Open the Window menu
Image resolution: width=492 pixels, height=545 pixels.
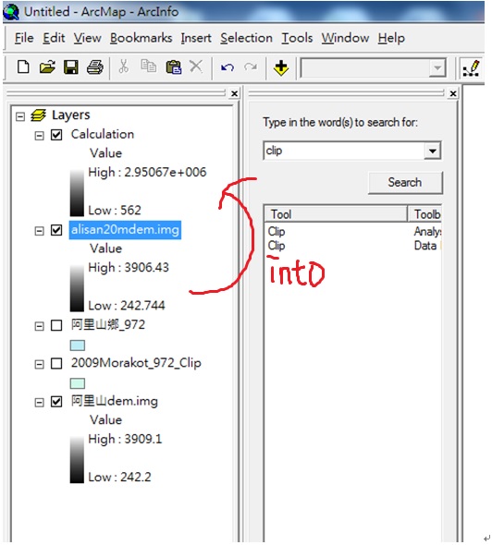[345, 38]
